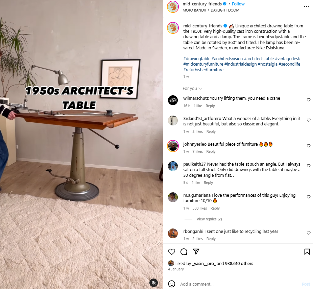
Task: Open the #drawingtable hashtag
Action: click(x=197, y=59)
